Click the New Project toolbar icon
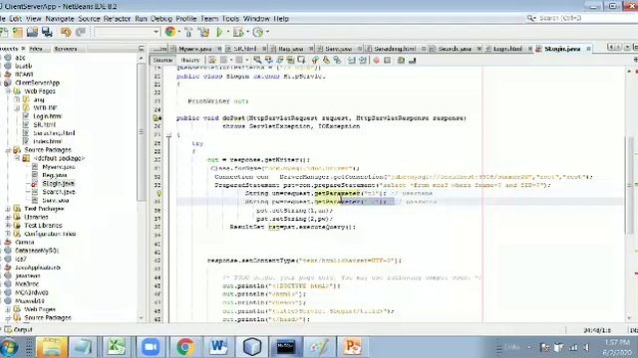The height and width of the screenshot is (358, 638). [x=4, y=32]
